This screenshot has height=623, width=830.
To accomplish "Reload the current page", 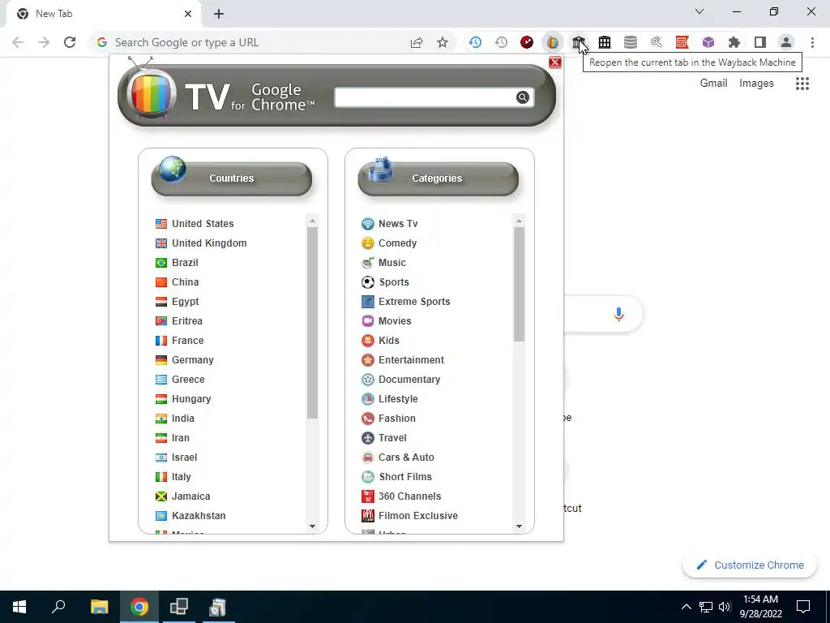I will coord(70,42).
